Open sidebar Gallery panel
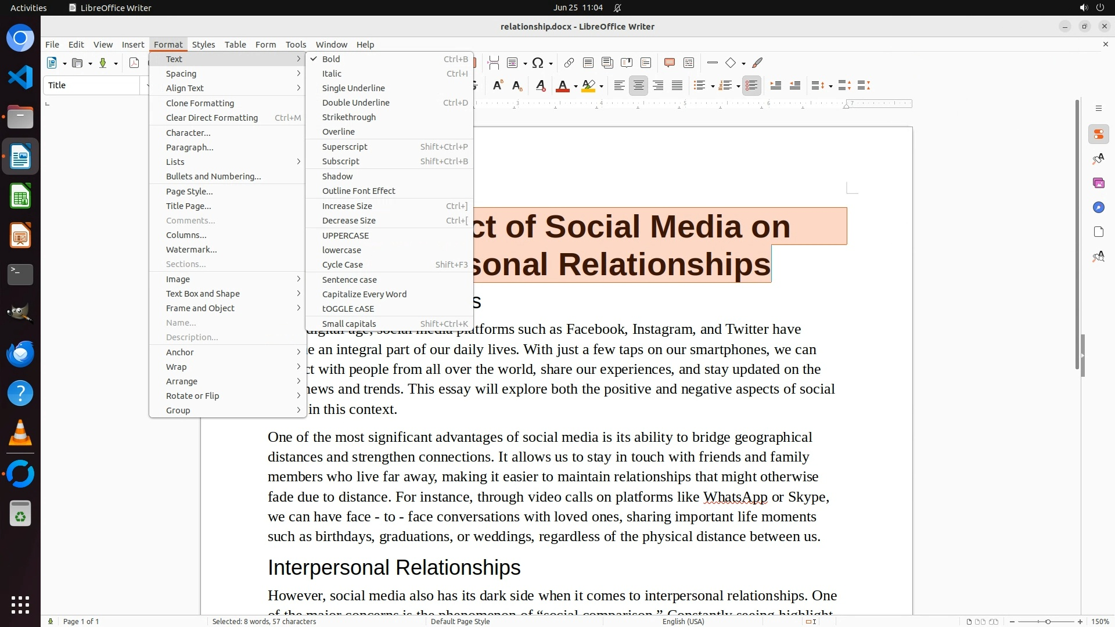The image size is (1115, 627). [1098, 183]
